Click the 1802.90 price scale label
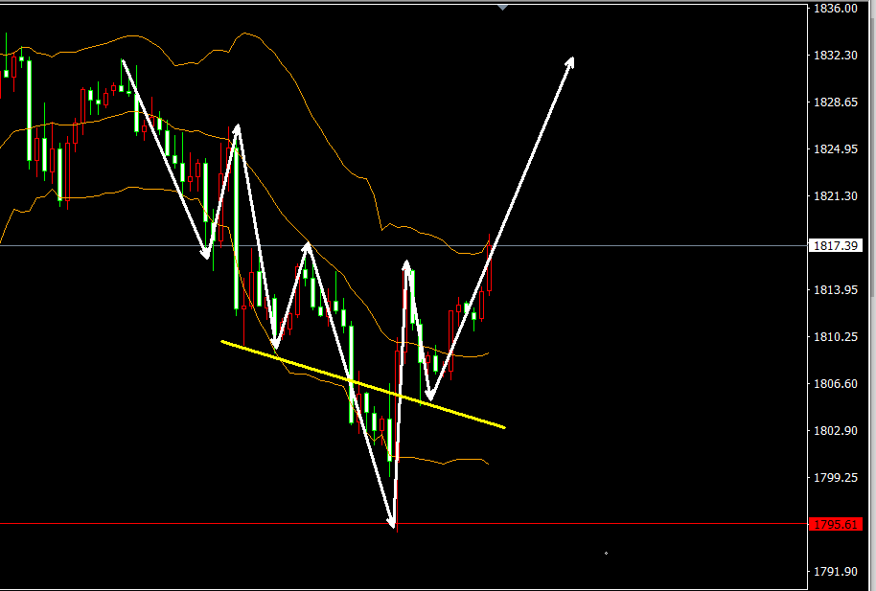 (835, 431)
